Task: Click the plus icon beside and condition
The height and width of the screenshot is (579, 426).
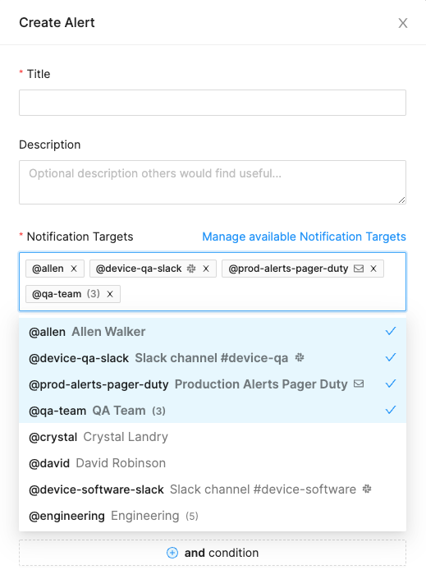Action: [172, 553]
